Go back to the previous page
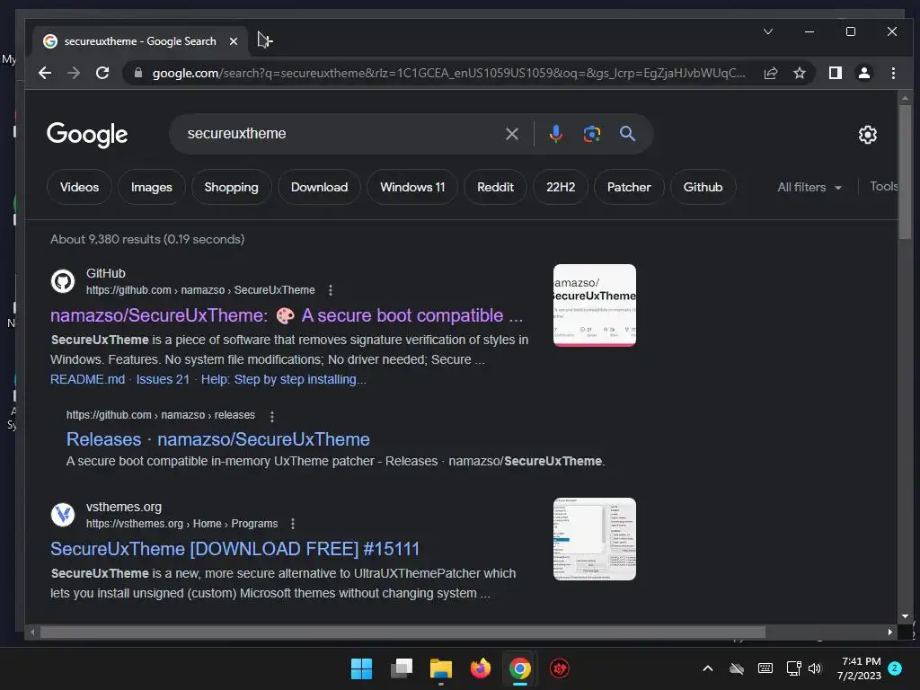Viewport: 920px width, 690px height. (45, 73)
